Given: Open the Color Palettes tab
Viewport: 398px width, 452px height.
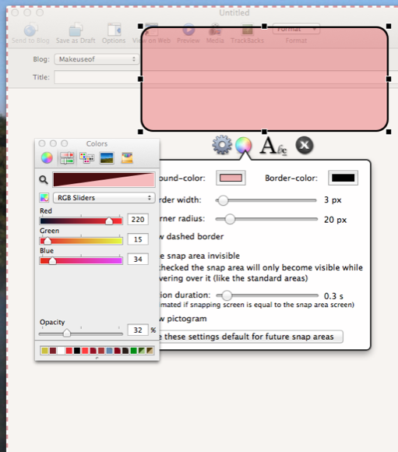Looking at the screenshot, I should [x=86, y=158].
